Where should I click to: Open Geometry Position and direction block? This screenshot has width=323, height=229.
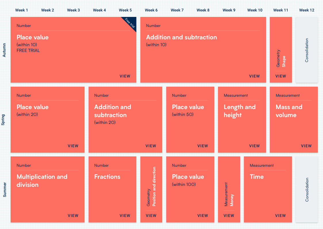tap(151, 216)
